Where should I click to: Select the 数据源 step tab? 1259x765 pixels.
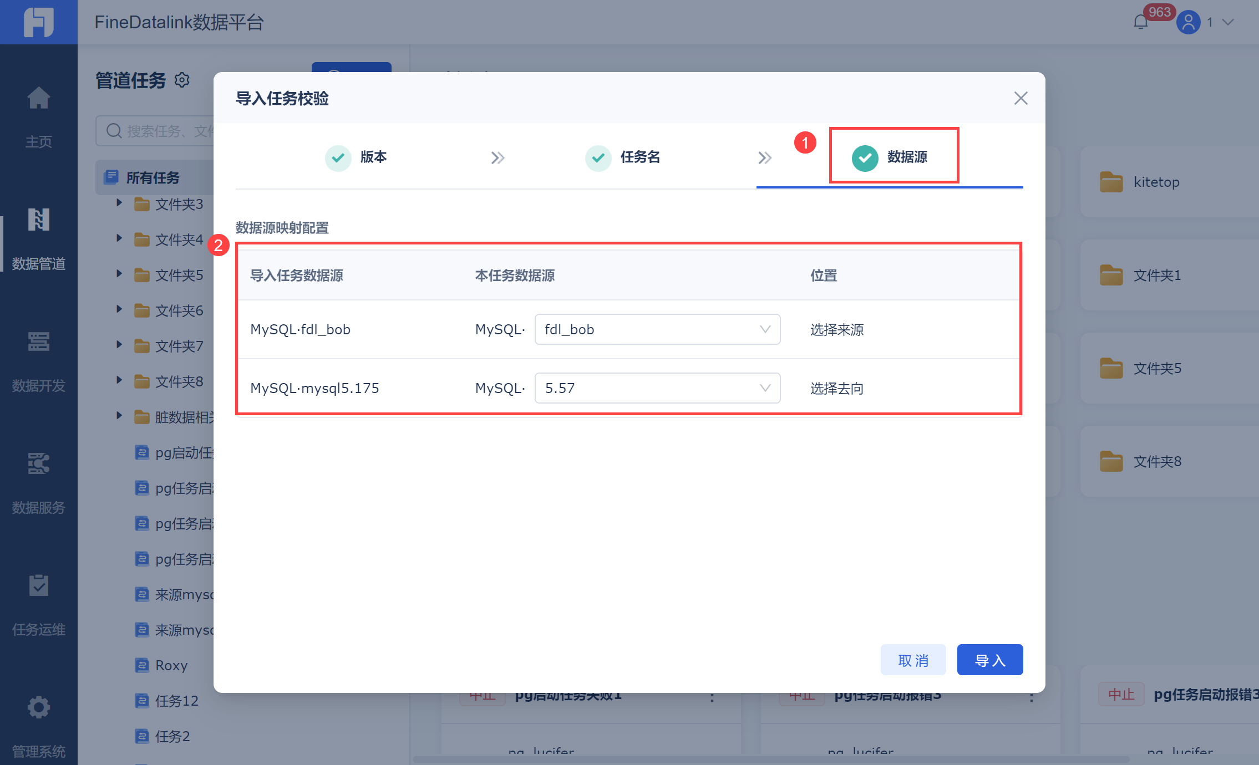click(893, 157)
